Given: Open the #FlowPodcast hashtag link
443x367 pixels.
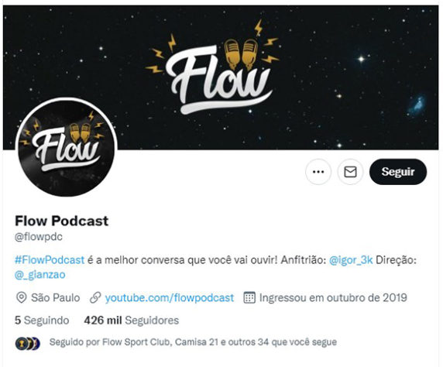Looking at the screenshot, I should coord(50,259).
